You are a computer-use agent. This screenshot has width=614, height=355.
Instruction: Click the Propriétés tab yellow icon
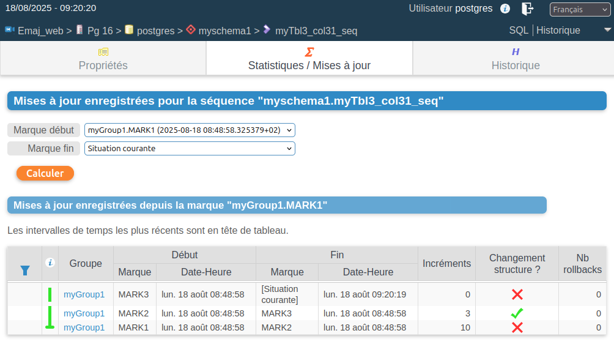(x=103, y=52)
